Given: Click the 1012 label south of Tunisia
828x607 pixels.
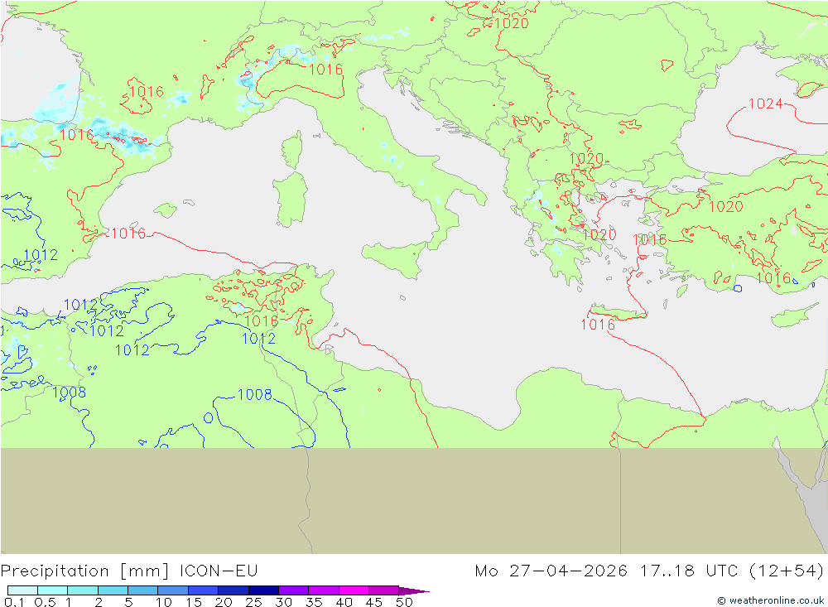Looking at the screenshot, I should point(258,339).
